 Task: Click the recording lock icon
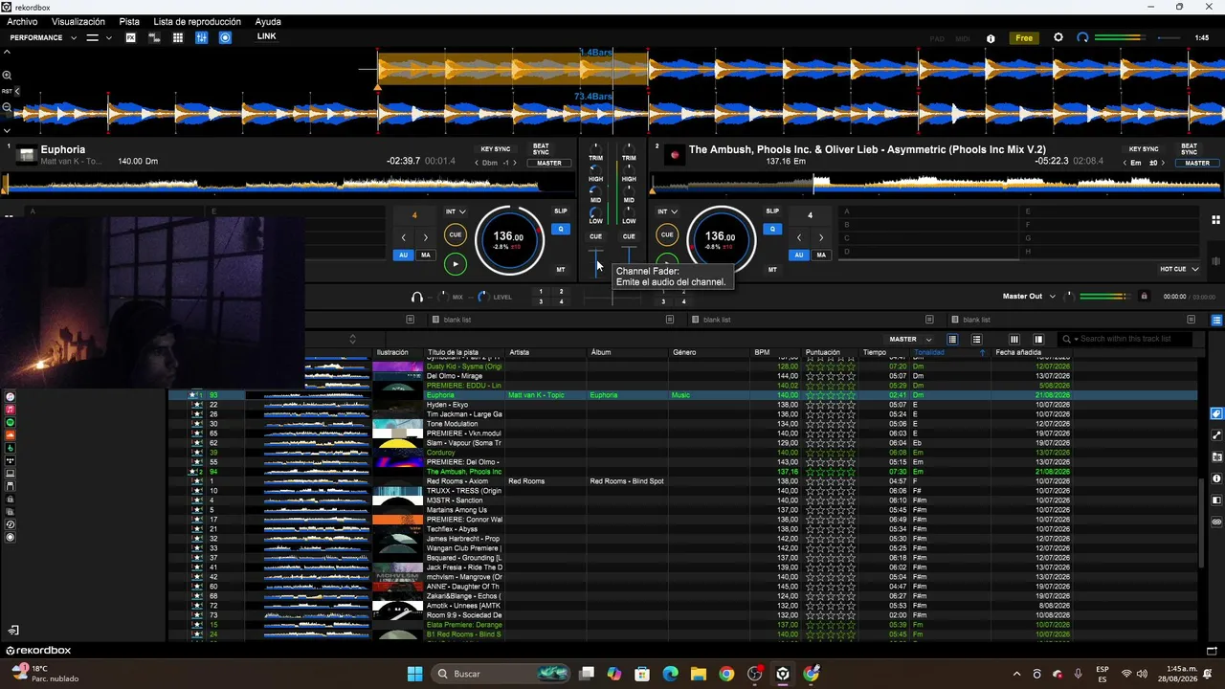[x=1144, y=297]
